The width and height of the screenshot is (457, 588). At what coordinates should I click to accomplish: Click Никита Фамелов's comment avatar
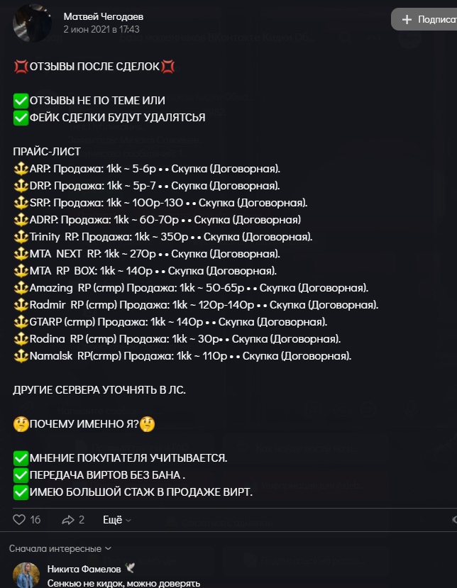[x=26, y=575]
